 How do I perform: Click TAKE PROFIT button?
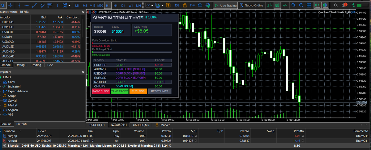120,91
